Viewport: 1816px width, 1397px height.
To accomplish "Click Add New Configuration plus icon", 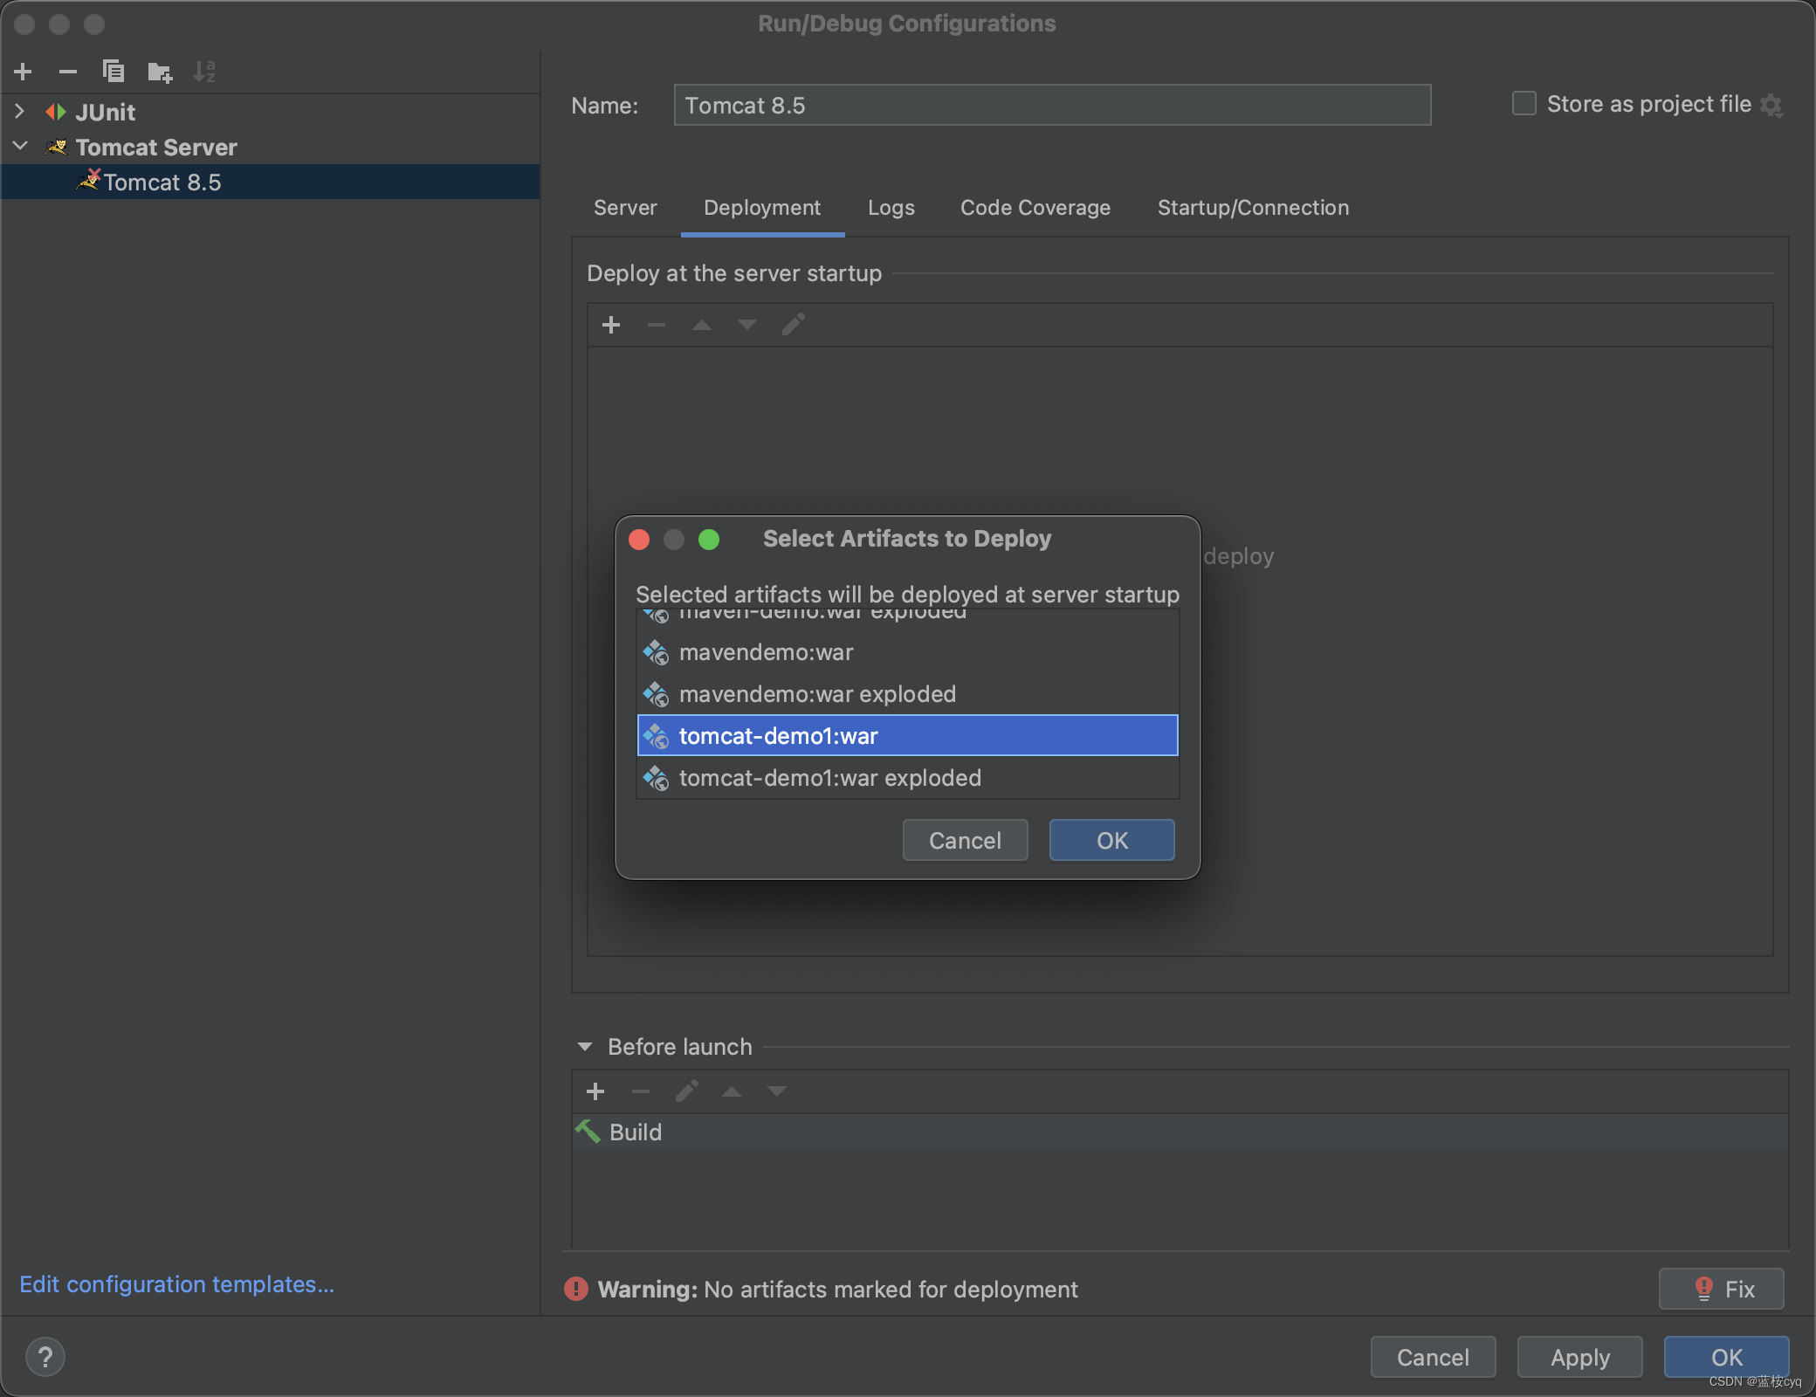I will coord(24,72).
